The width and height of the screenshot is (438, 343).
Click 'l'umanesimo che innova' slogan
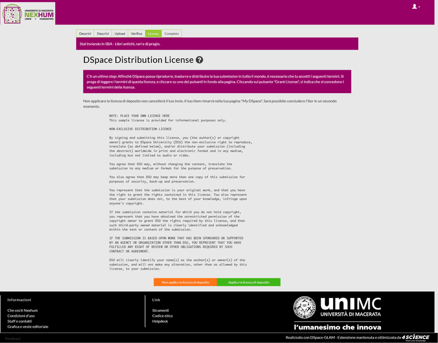338,327
